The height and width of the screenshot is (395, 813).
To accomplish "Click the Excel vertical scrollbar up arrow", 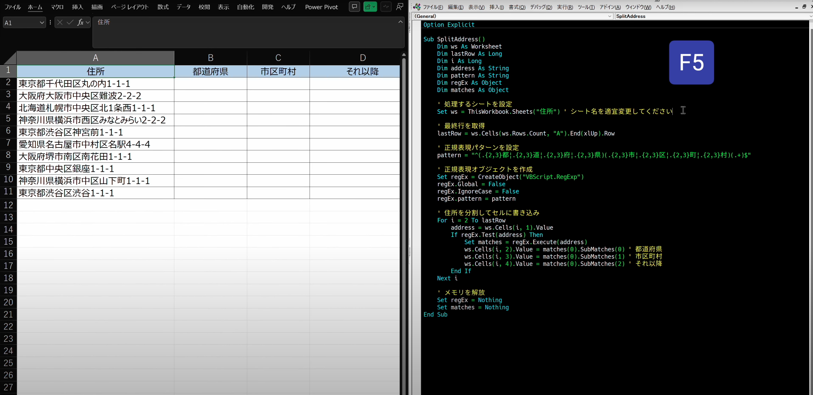I will 403,55.
